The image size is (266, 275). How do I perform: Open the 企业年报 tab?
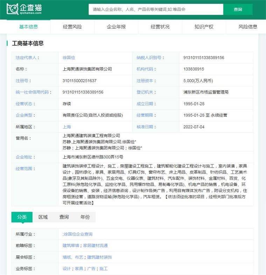(116, 27)
